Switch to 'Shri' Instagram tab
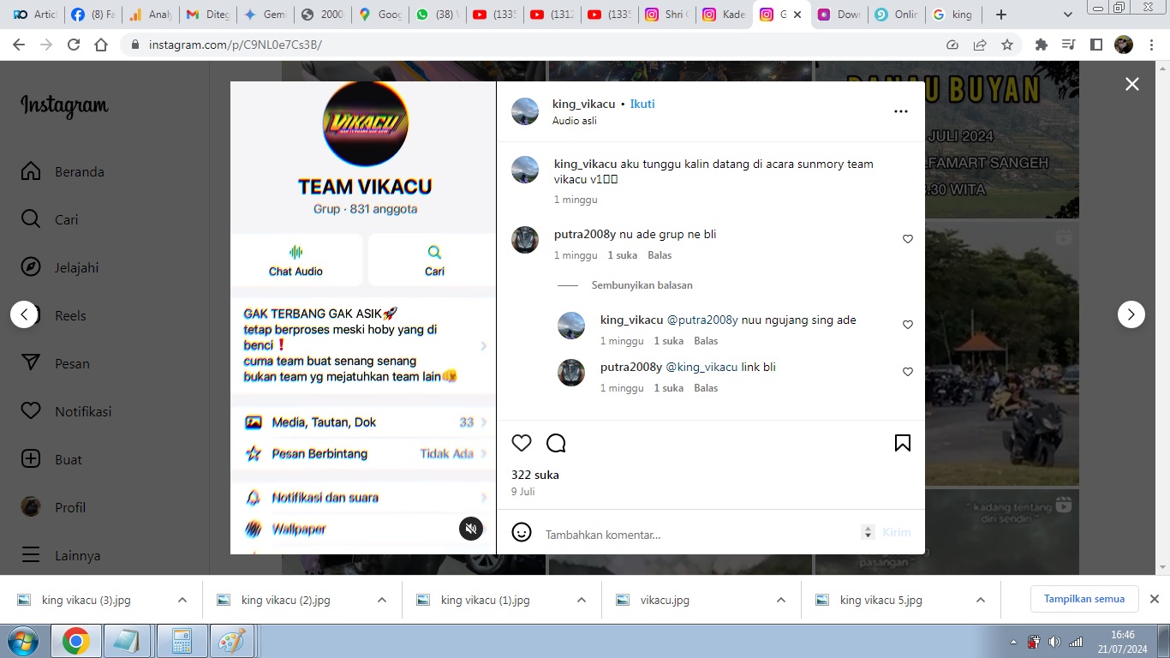This screenshot has width=1170, height=658. pyautogui.click(x=667, y=15)
